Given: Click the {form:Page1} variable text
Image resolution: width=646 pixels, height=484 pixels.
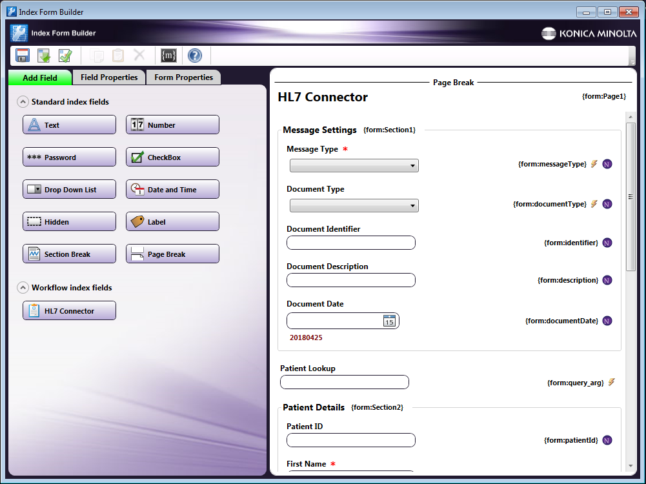Looking at the screenshot, I should [604, 96].
